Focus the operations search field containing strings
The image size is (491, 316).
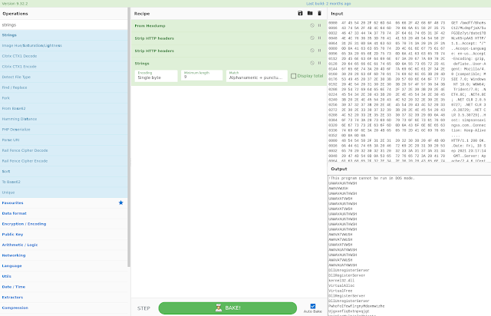coord(64,25)
